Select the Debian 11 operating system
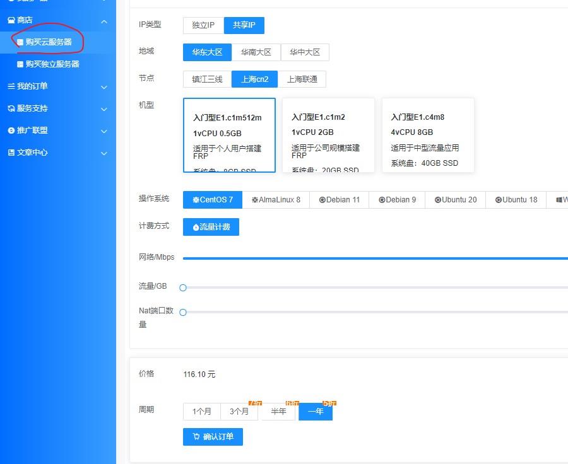Screen dimensions: 568x464 [340, 200]
